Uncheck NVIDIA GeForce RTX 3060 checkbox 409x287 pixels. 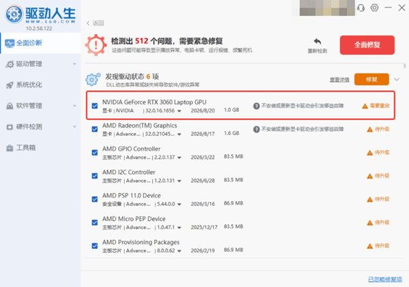pos(95,106)
